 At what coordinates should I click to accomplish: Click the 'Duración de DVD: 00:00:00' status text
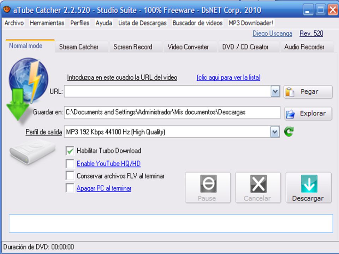[39, 247]
